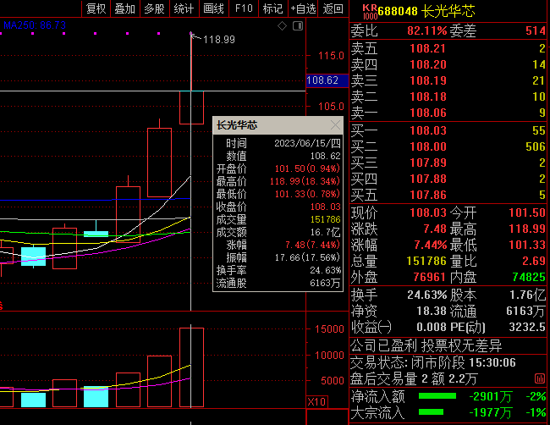Click 委差 value 514

(x=536, y=30)
